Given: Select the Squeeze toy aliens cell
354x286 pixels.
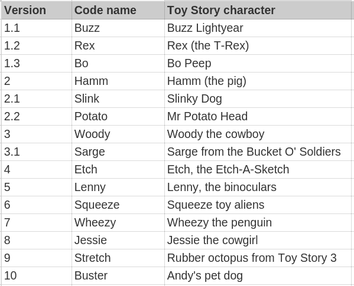Looking at the screenshot, I should (x=258, y=205).
